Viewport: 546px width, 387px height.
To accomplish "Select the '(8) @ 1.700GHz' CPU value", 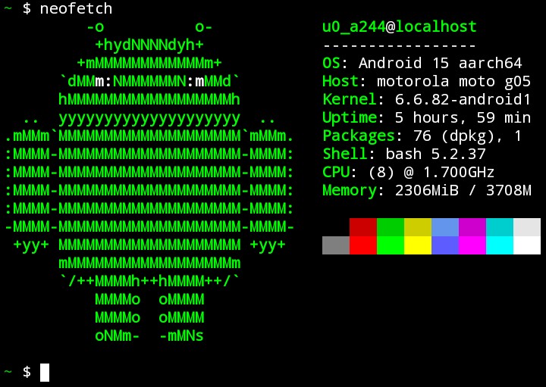I will click(x=431, y=172).
